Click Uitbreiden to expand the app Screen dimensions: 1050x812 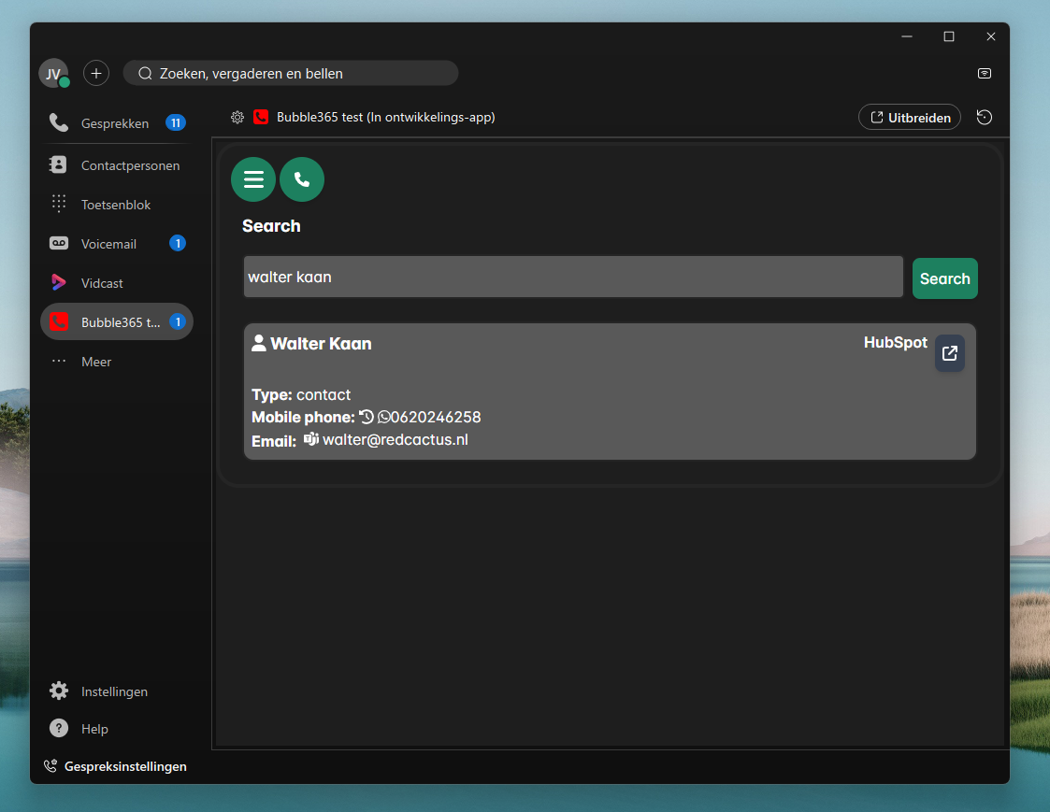(909, 117)
